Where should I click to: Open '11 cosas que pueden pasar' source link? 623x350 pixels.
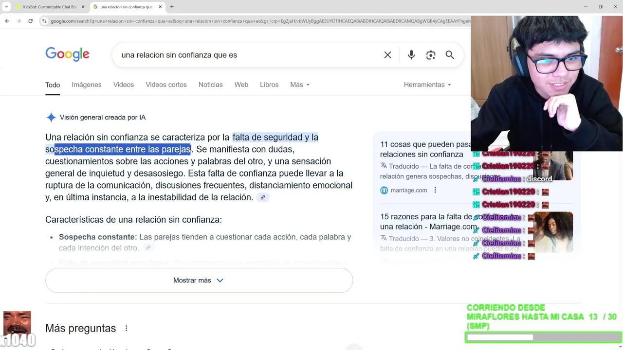click(x=425, y=149)
